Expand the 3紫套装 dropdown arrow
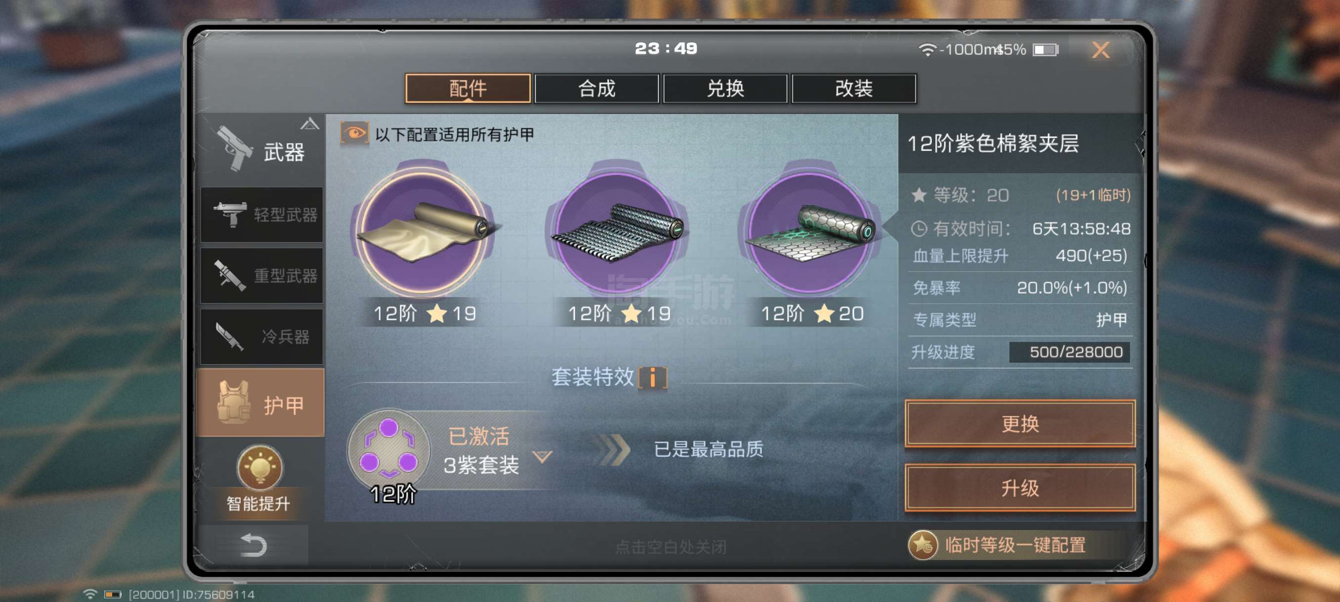The height and width of the screenshot is (602, 1340). 542,456
